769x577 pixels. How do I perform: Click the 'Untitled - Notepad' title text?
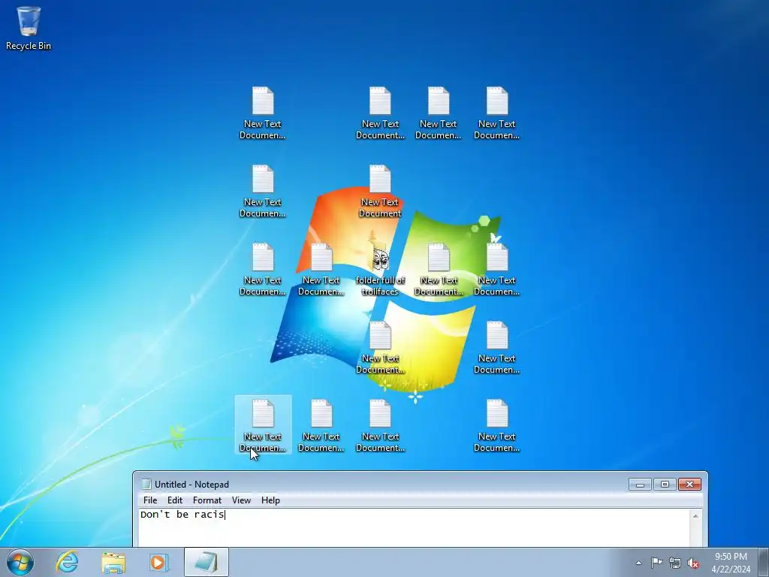tap(191, 485)
